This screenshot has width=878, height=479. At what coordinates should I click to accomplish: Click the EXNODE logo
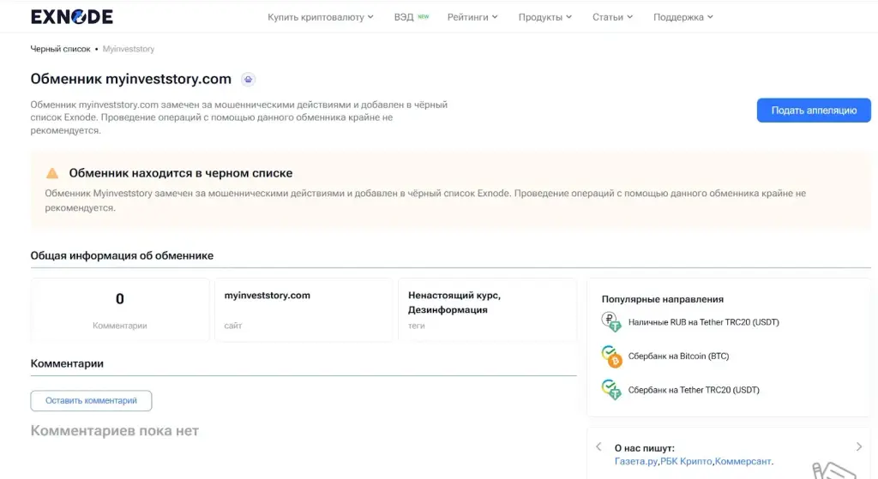[x=72, y=17]
